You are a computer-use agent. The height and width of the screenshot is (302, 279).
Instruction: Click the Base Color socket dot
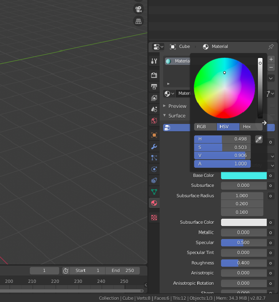click(x=271, y=176)
